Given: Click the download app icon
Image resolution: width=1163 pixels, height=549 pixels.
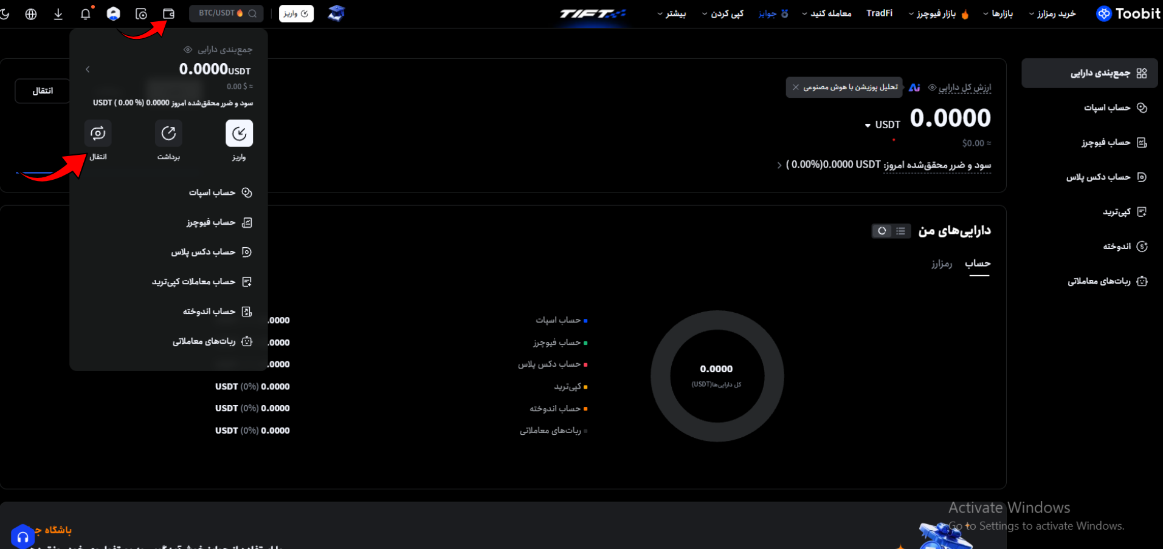Looking at the screenshot, I should click(x=58, y=13).
